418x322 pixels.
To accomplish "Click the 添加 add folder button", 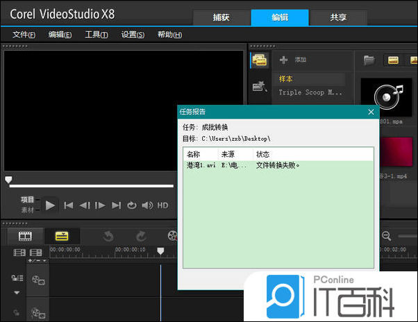I will pyautogui.click(x=293, y=60).
